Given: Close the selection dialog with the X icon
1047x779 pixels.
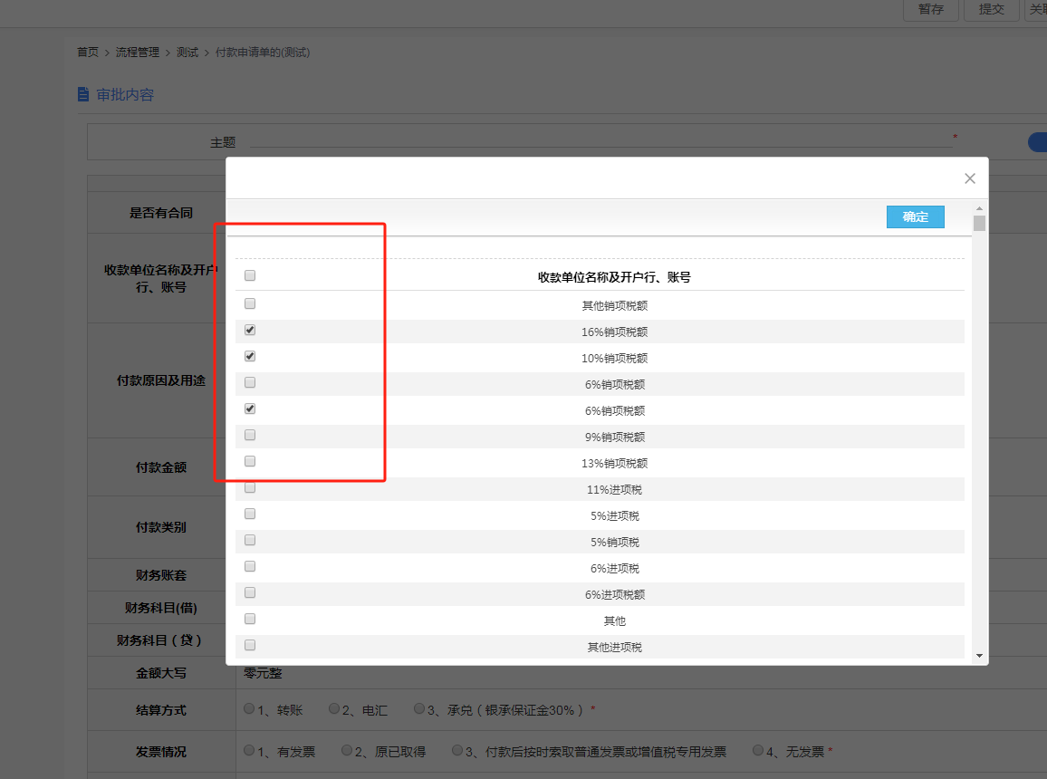Looking at the screenshot, I should point(969,178).
